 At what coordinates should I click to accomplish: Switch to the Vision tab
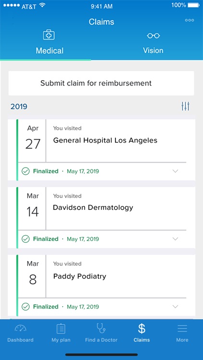(x=153, y=50)
